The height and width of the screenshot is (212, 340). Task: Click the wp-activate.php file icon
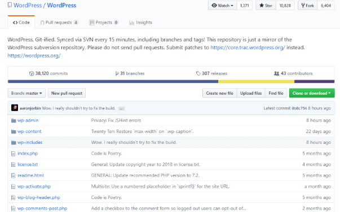[13, 187]
